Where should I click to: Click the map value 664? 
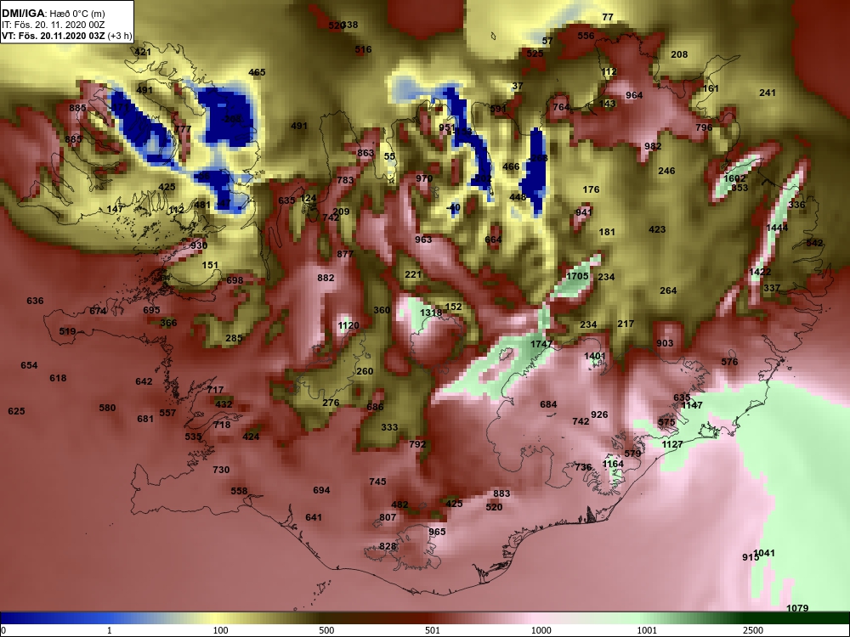[493, 240]
